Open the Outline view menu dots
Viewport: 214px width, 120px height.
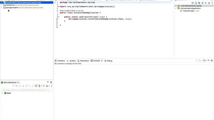(212, 3)
